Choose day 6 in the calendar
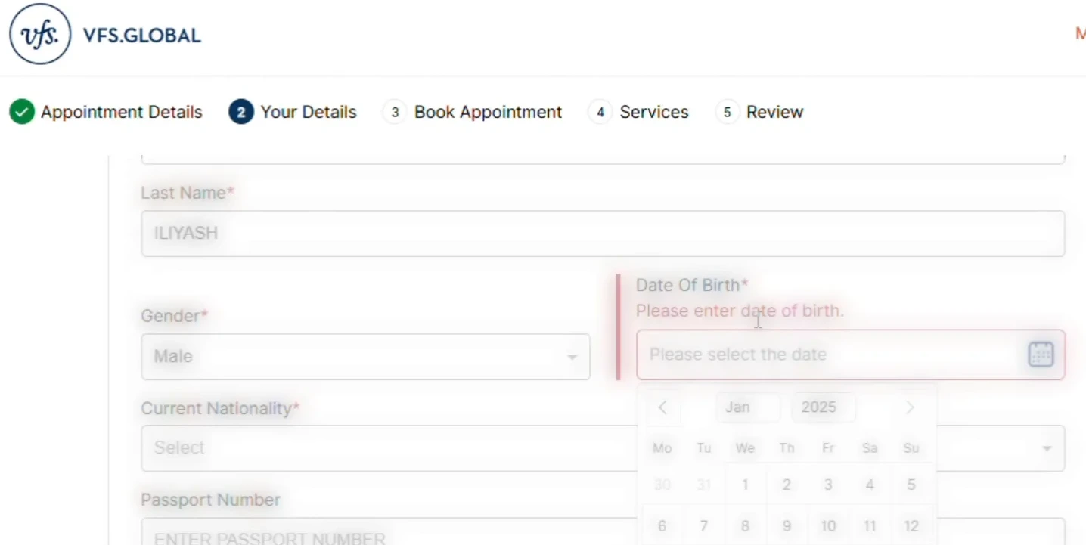 click(662, 526)
